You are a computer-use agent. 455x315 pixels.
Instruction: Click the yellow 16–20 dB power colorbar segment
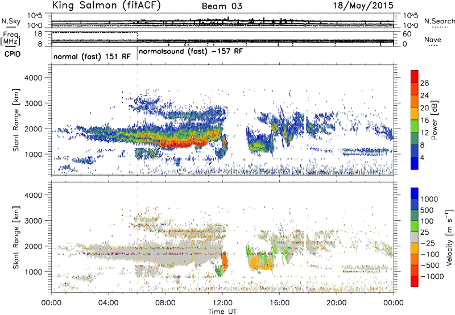pyautogui.click(x=415, y=114)
